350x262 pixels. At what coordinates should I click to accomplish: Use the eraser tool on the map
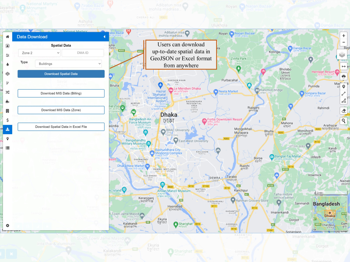tap(343, 110)
